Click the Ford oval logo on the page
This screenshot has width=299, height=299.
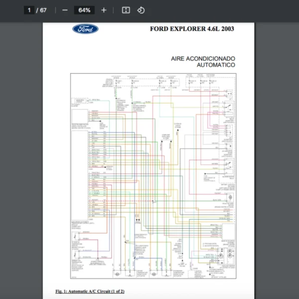pos(85,29)
